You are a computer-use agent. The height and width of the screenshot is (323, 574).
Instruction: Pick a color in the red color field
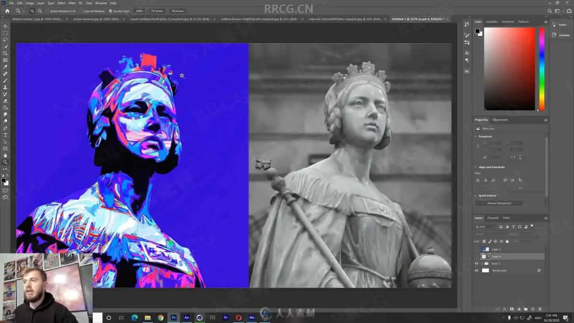509,68
